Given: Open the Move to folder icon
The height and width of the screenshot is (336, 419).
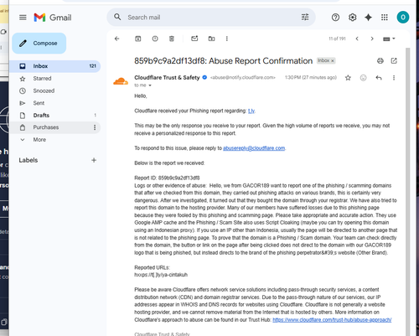Looking at the screenshot, I should tap(211, 39).
